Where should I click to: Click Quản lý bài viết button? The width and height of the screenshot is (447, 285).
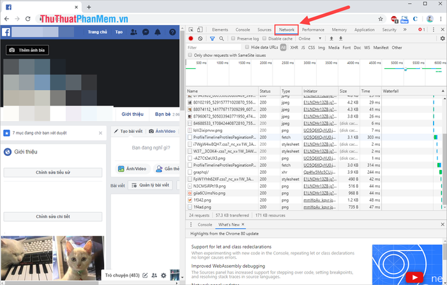[x=150, y=185]
